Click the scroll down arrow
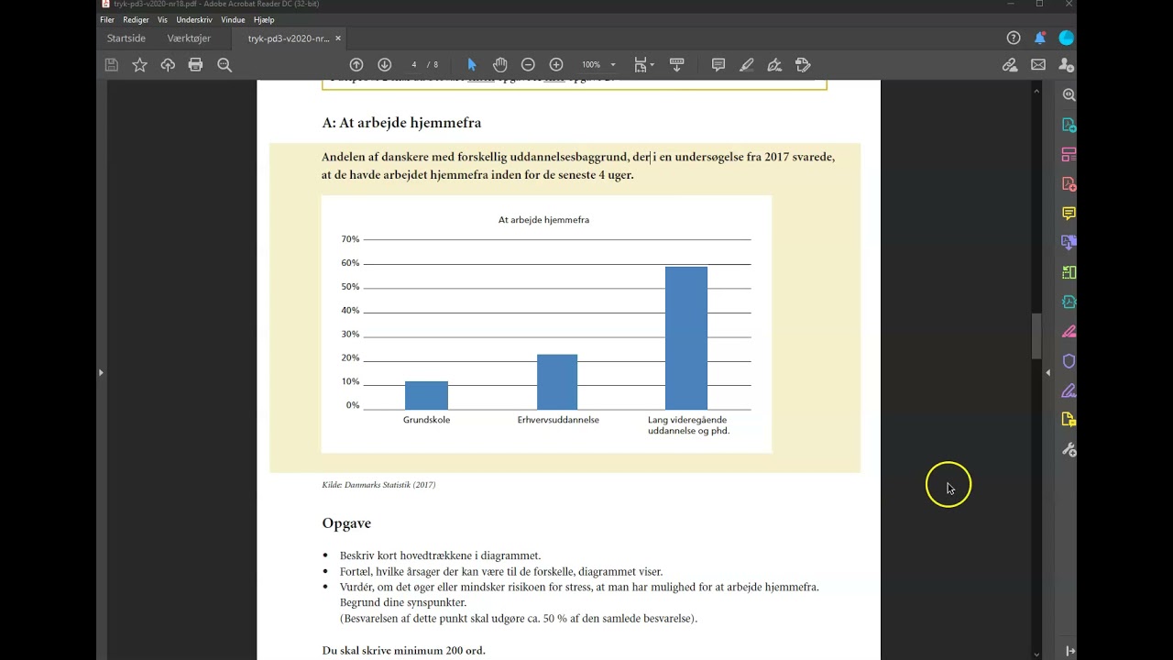The image size is (1173, 660). coord(1036,654)
